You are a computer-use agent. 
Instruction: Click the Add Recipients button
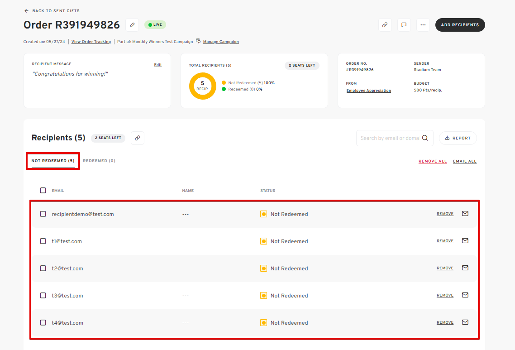460,25
